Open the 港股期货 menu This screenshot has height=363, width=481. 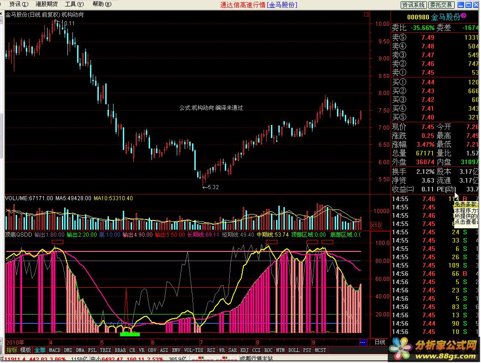[x=46, y=4]
